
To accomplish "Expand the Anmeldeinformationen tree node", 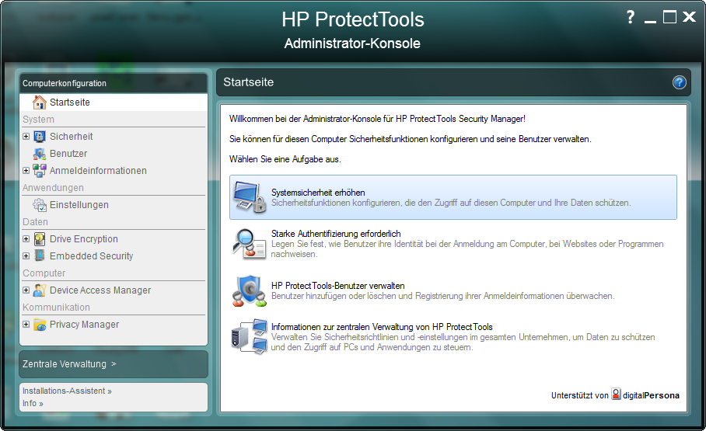I will click(26, 171).
